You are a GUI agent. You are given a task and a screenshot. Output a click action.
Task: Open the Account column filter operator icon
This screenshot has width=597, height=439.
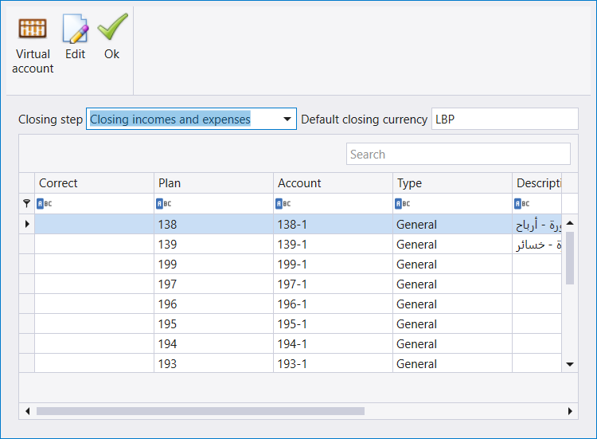(283, 203)
